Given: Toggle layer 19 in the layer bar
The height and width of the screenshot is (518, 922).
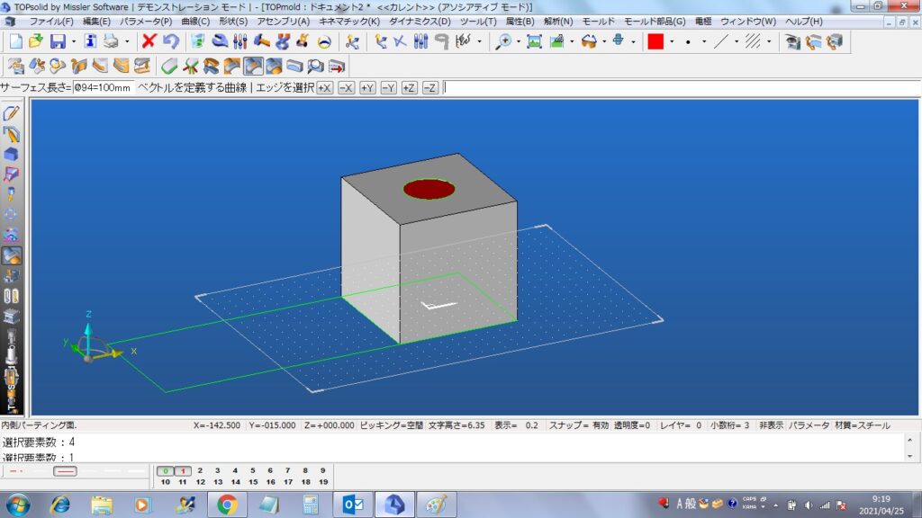Looking at the screenshot, I should point(323,482).
